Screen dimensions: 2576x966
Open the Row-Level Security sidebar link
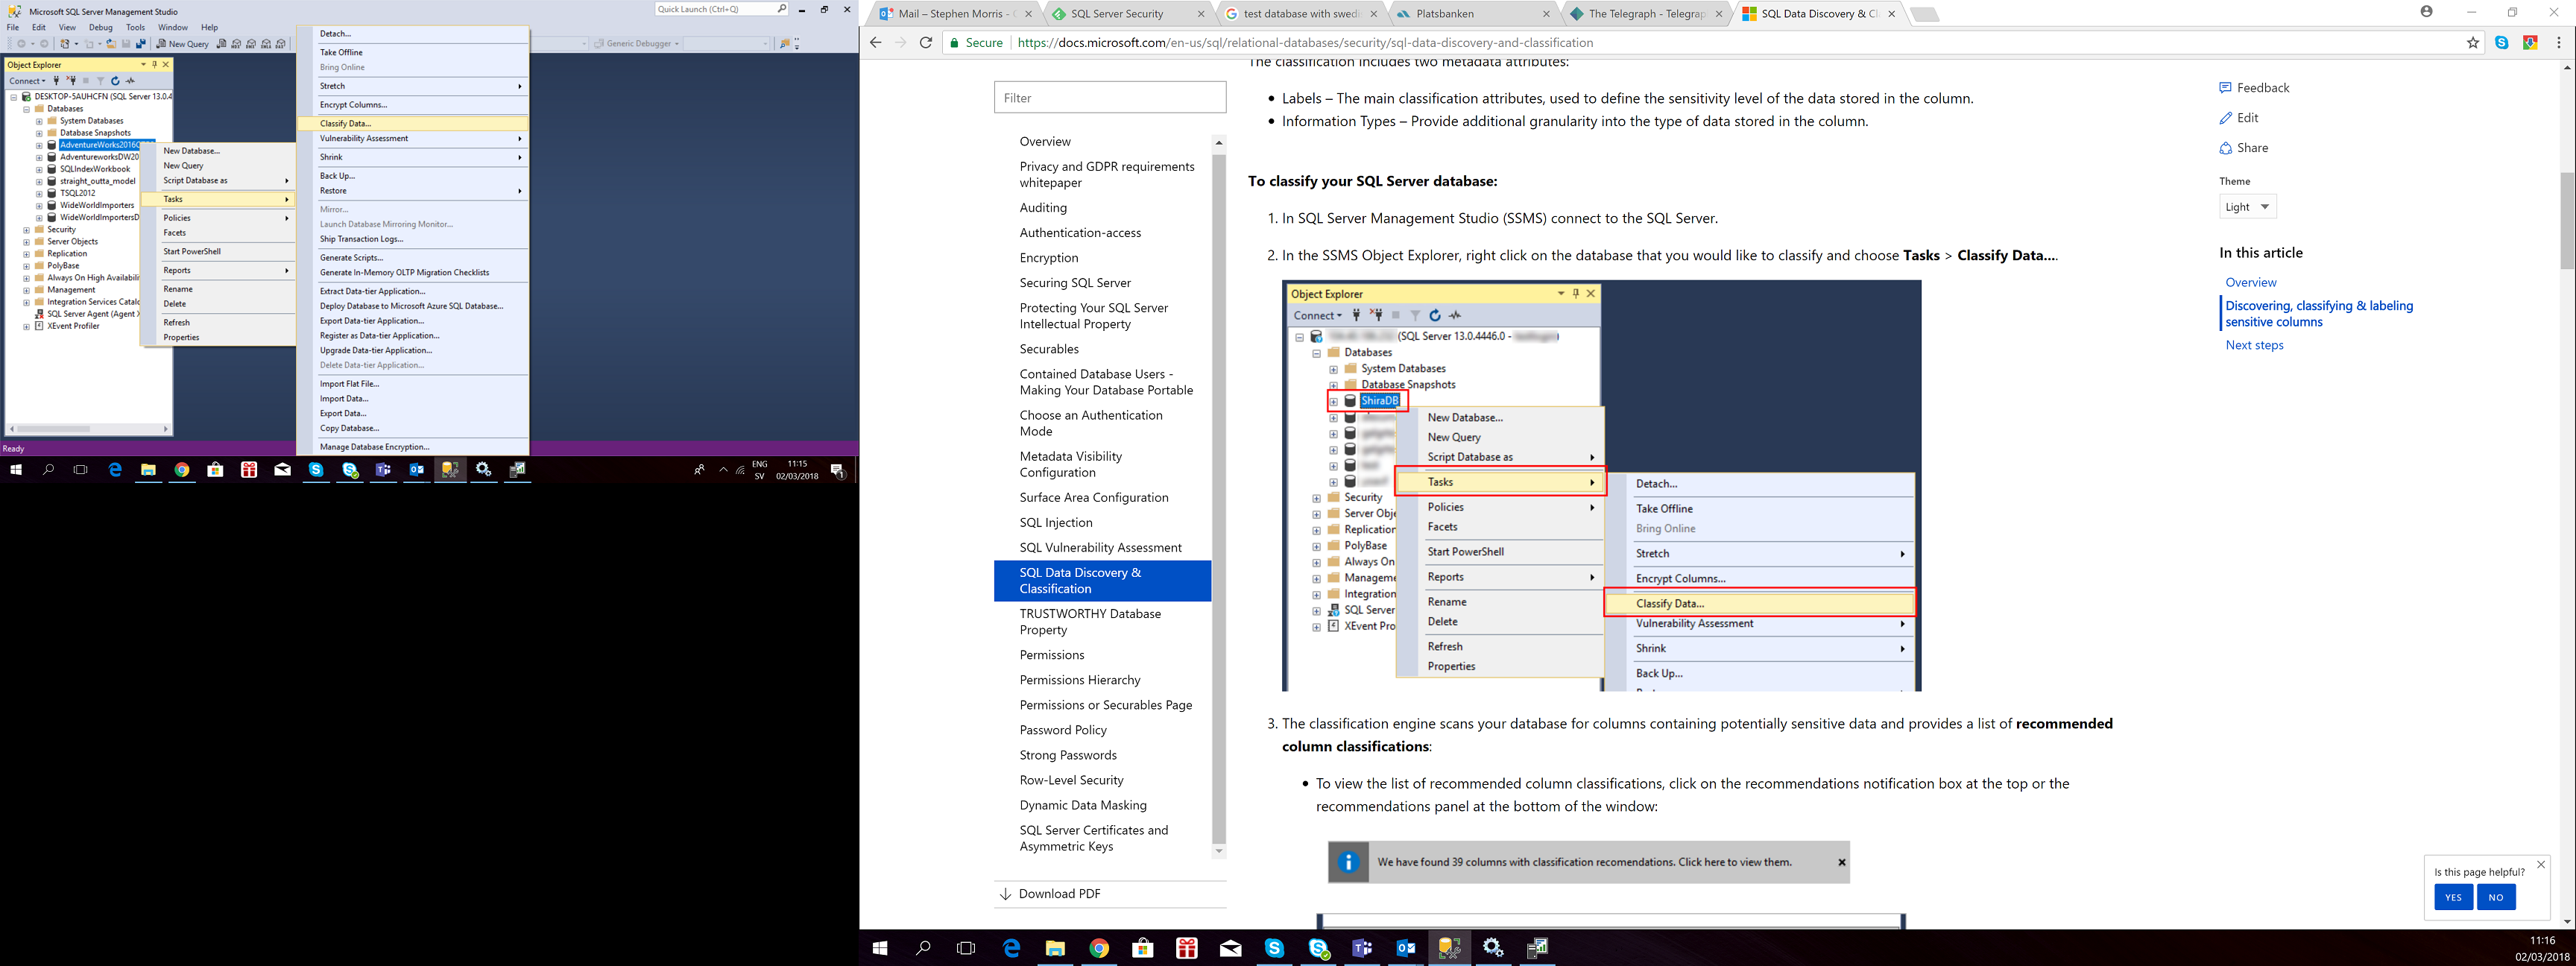click(x=1071, y=780)
